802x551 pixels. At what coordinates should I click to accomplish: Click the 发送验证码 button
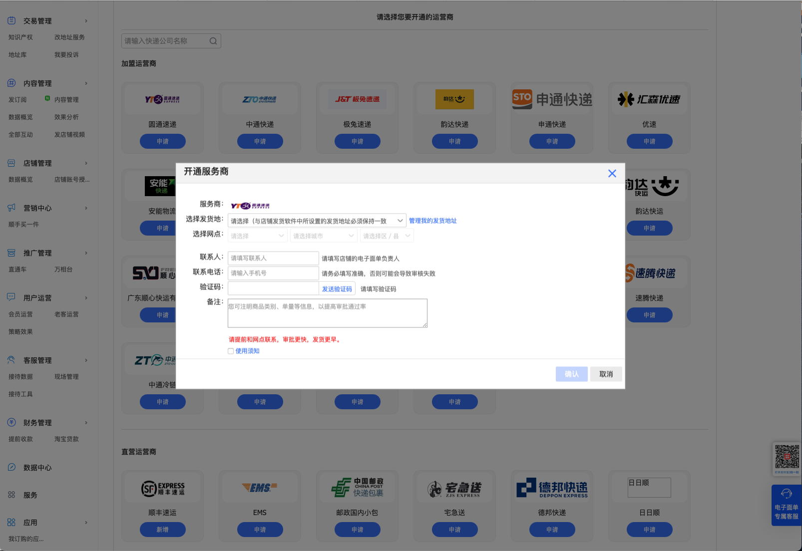(337, 289)
